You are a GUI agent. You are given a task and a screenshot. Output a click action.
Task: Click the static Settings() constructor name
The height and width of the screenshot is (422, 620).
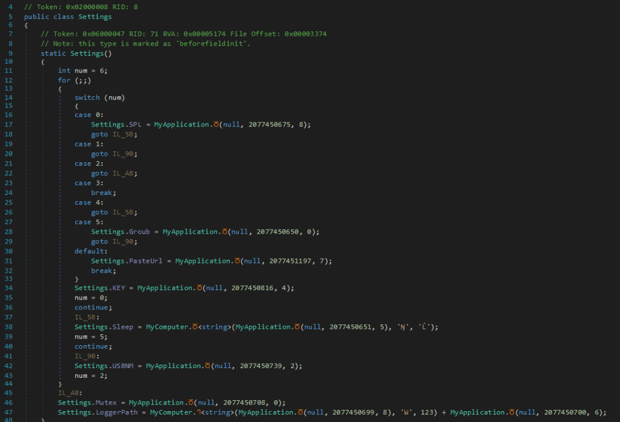click(87, 53)
